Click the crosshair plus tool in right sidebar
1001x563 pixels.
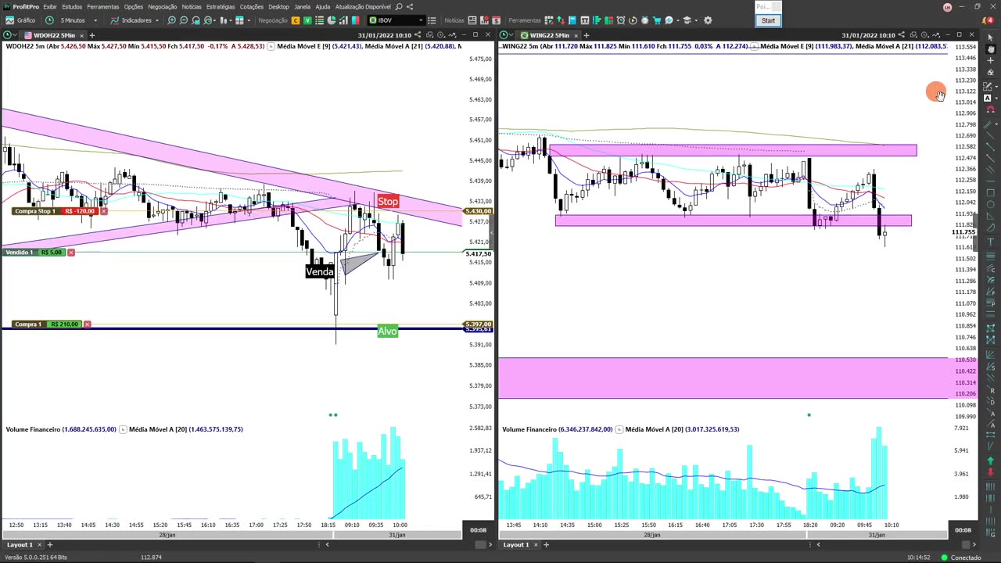[x=990, y=60]
